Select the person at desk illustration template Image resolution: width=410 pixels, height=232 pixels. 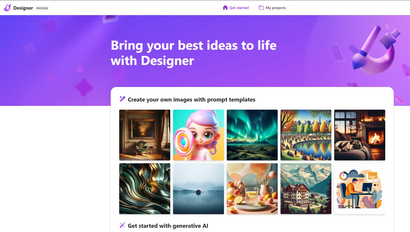point(360,188)
